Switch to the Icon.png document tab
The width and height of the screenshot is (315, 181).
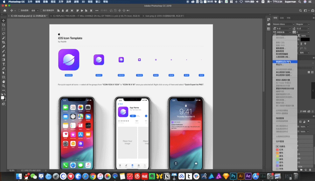tap(164, 16)
